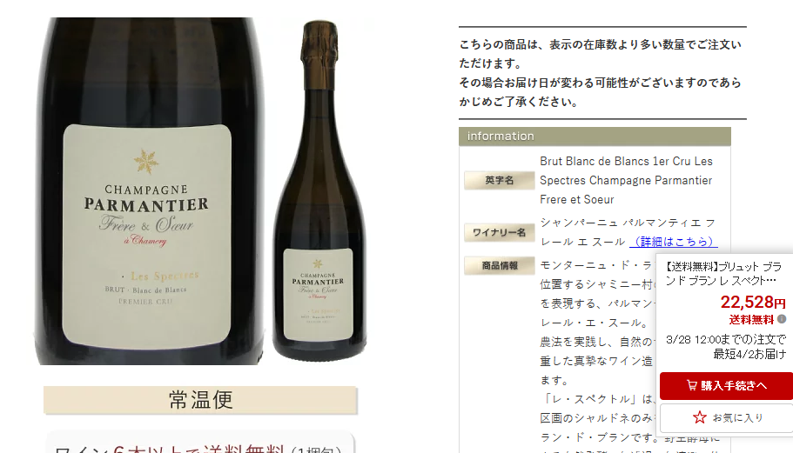Click the shipping info circle icon
The width and height of the screenshot is (793, 453).
(782, 319)
